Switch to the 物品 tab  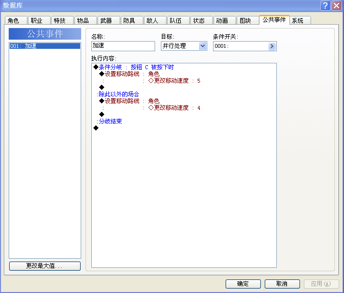pos(86,20)
